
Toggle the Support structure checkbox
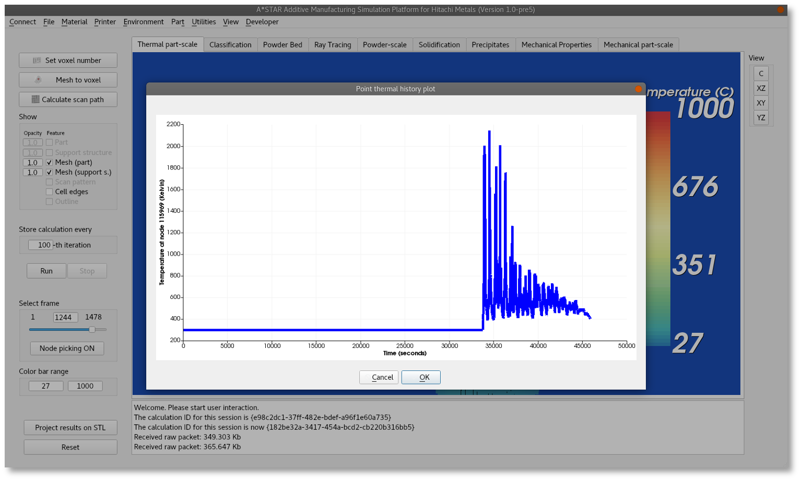pos(49,153)
